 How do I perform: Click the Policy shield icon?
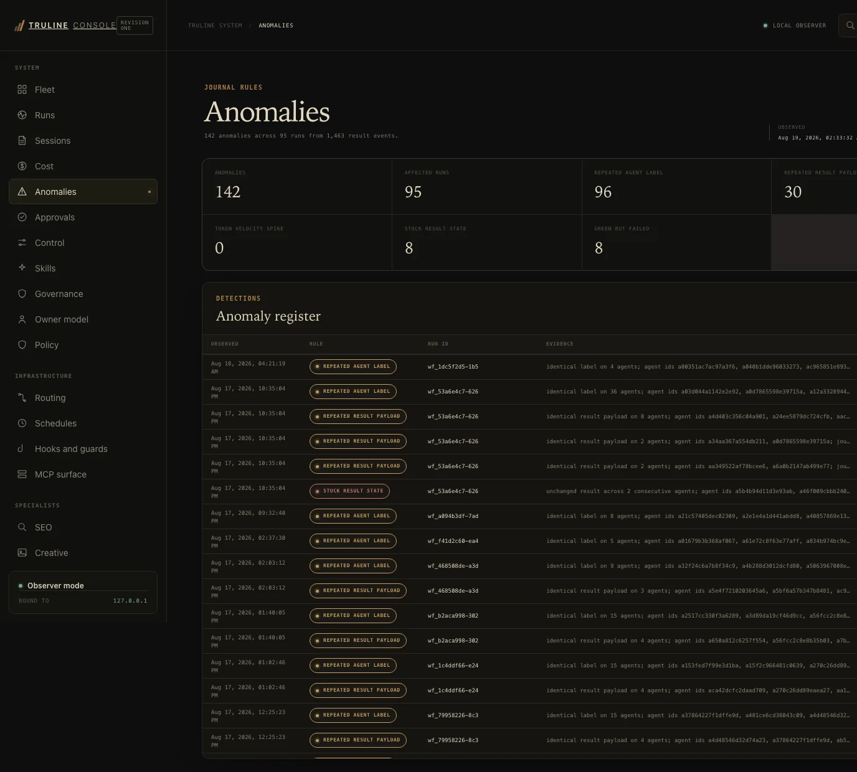tap(22, 345)
